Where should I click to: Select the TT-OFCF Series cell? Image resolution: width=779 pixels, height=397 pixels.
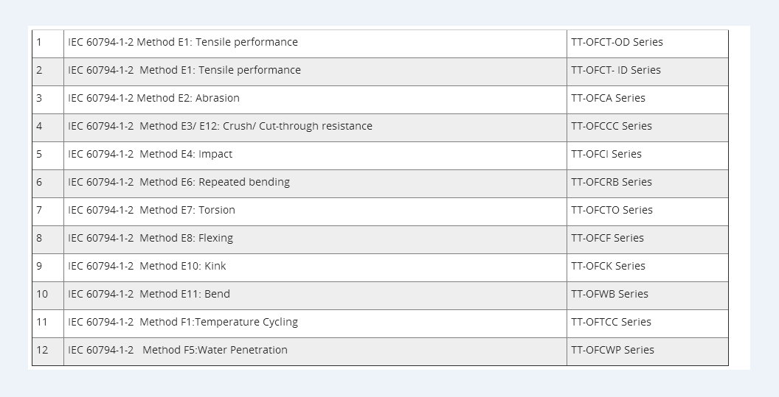(x=607, y=239)
